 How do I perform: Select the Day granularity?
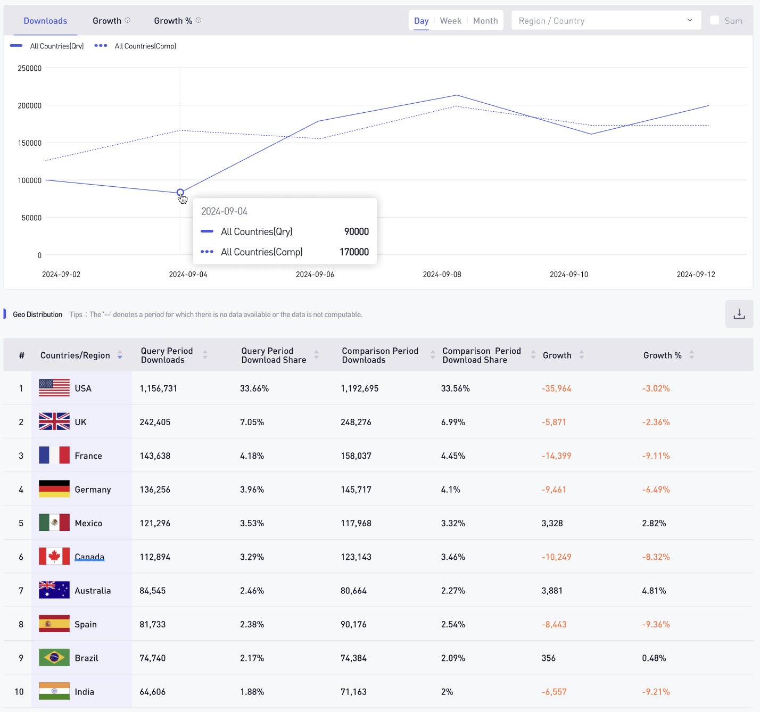[x=422, y=21]
